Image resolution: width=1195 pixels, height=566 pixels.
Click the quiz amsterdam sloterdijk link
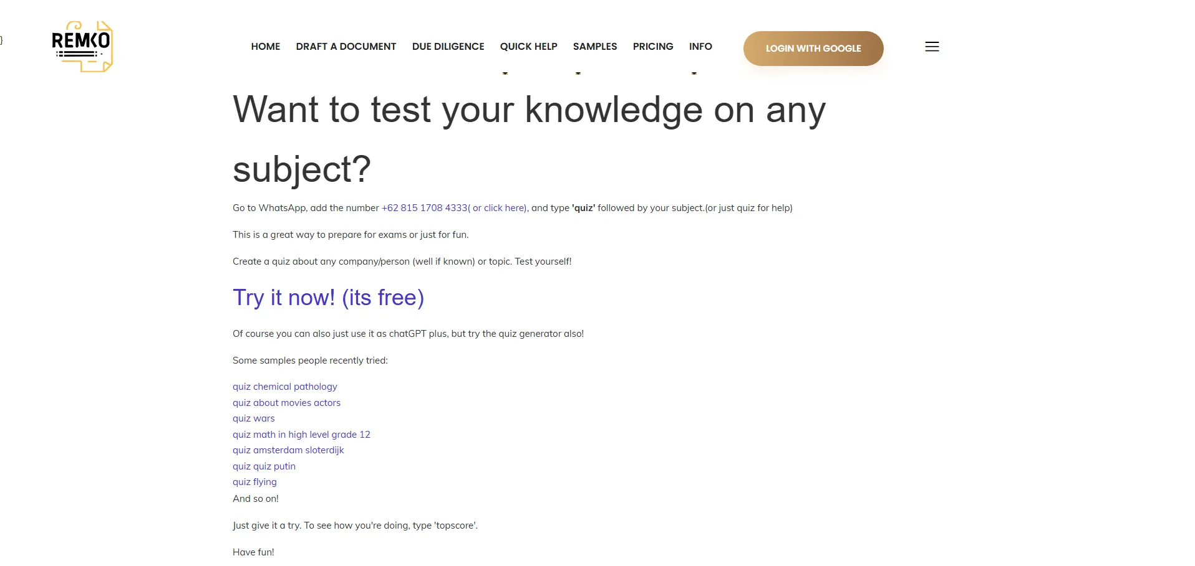(x=288, y=450)
